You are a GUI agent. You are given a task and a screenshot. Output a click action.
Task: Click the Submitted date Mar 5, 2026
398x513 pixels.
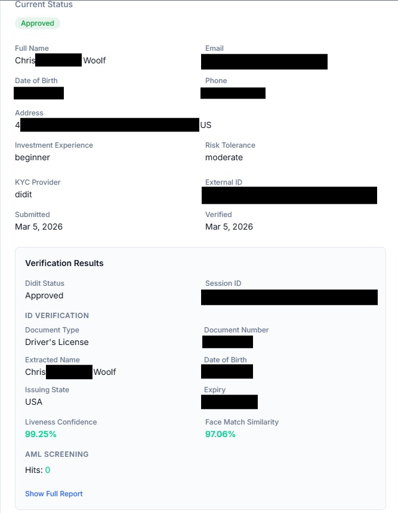click(39, 227)
